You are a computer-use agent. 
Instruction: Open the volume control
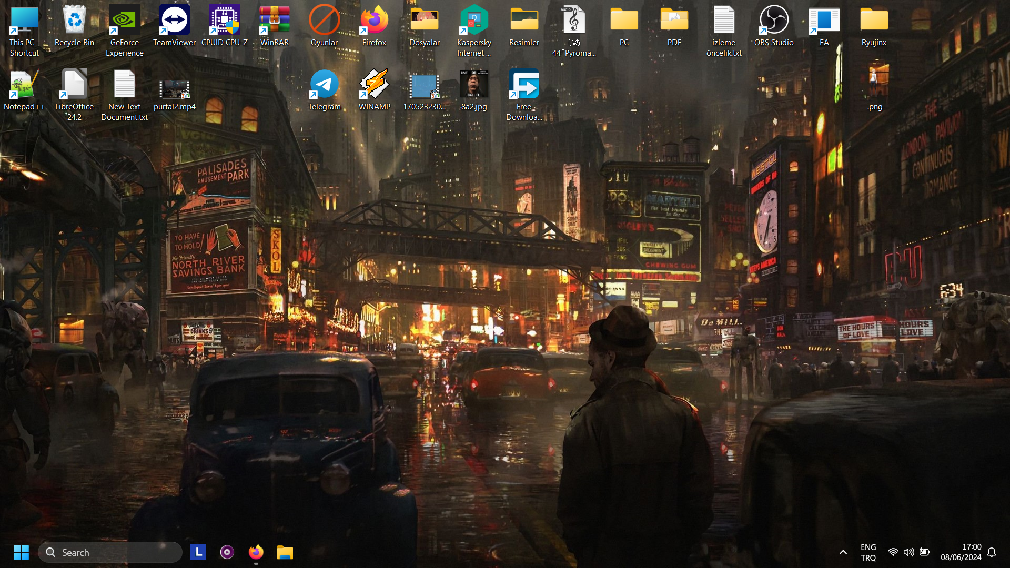pos(908,552)
